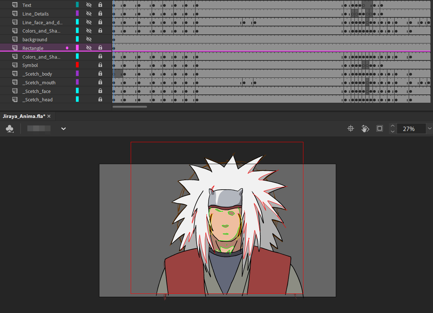Select the Line_Details layer name
The height and width of the screenshot is (313, 433).
(35, 14)
